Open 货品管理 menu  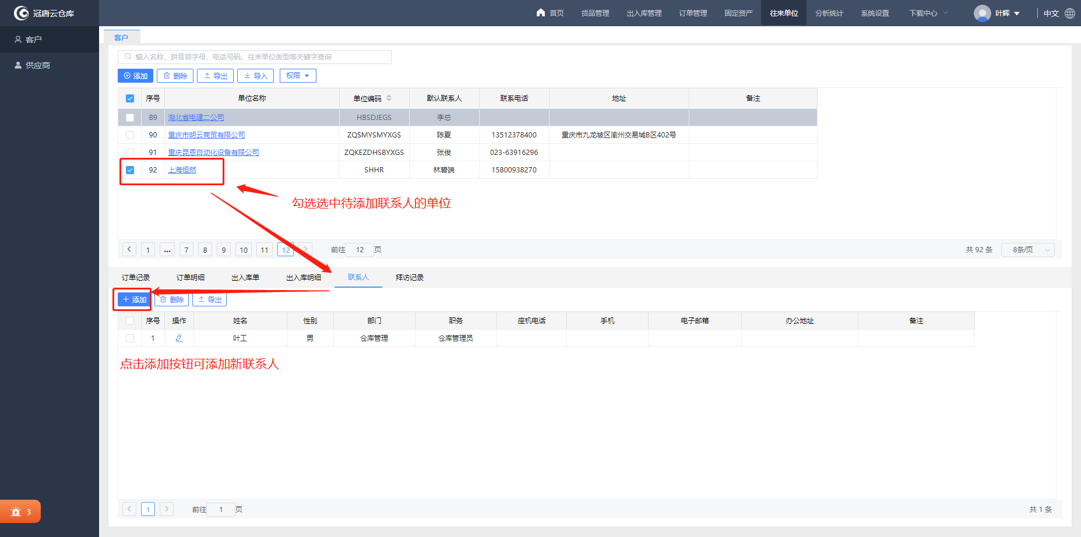tap(595, 13)
